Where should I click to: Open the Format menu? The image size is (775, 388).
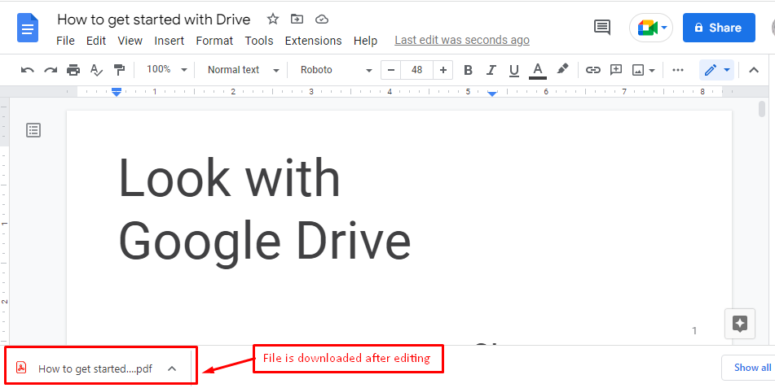coord(214,41)
